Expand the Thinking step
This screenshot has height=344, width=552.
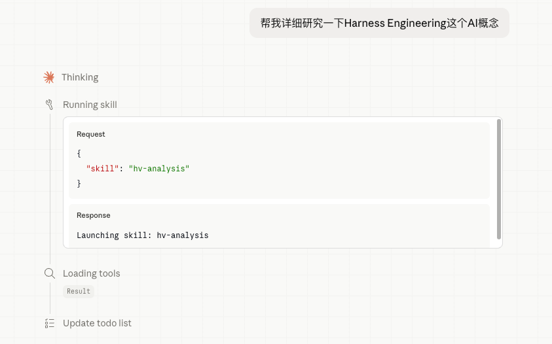pyautogui.click(x=80, y=77)
